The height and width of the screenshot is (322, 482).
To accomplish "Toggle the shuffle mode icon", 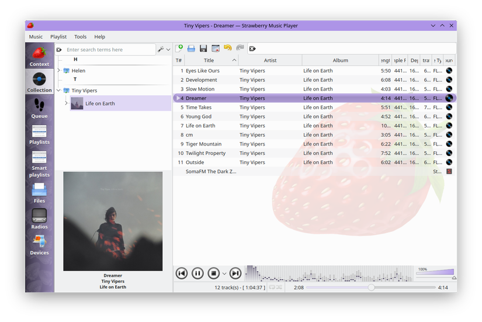I will [x=279, y=288].
